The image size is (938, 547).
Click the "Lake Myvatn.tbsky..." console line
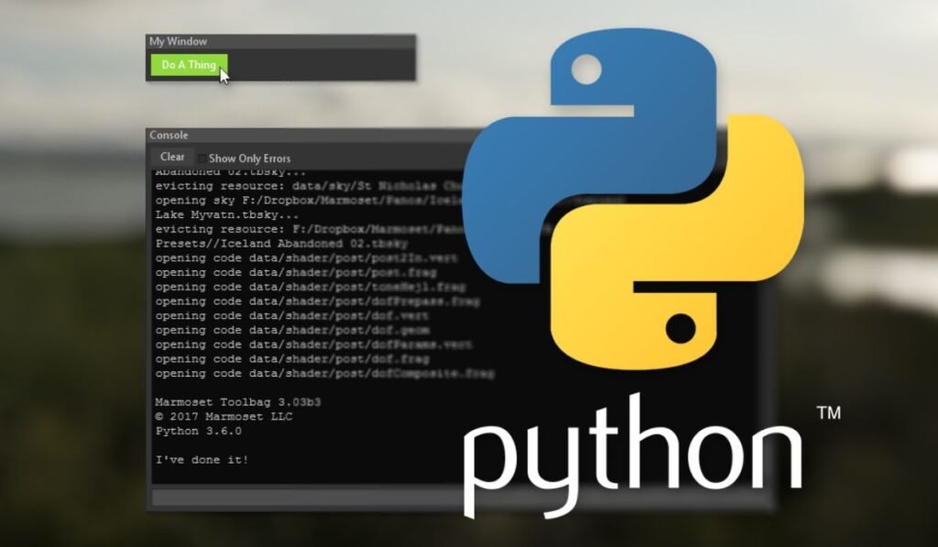[227, 214]
